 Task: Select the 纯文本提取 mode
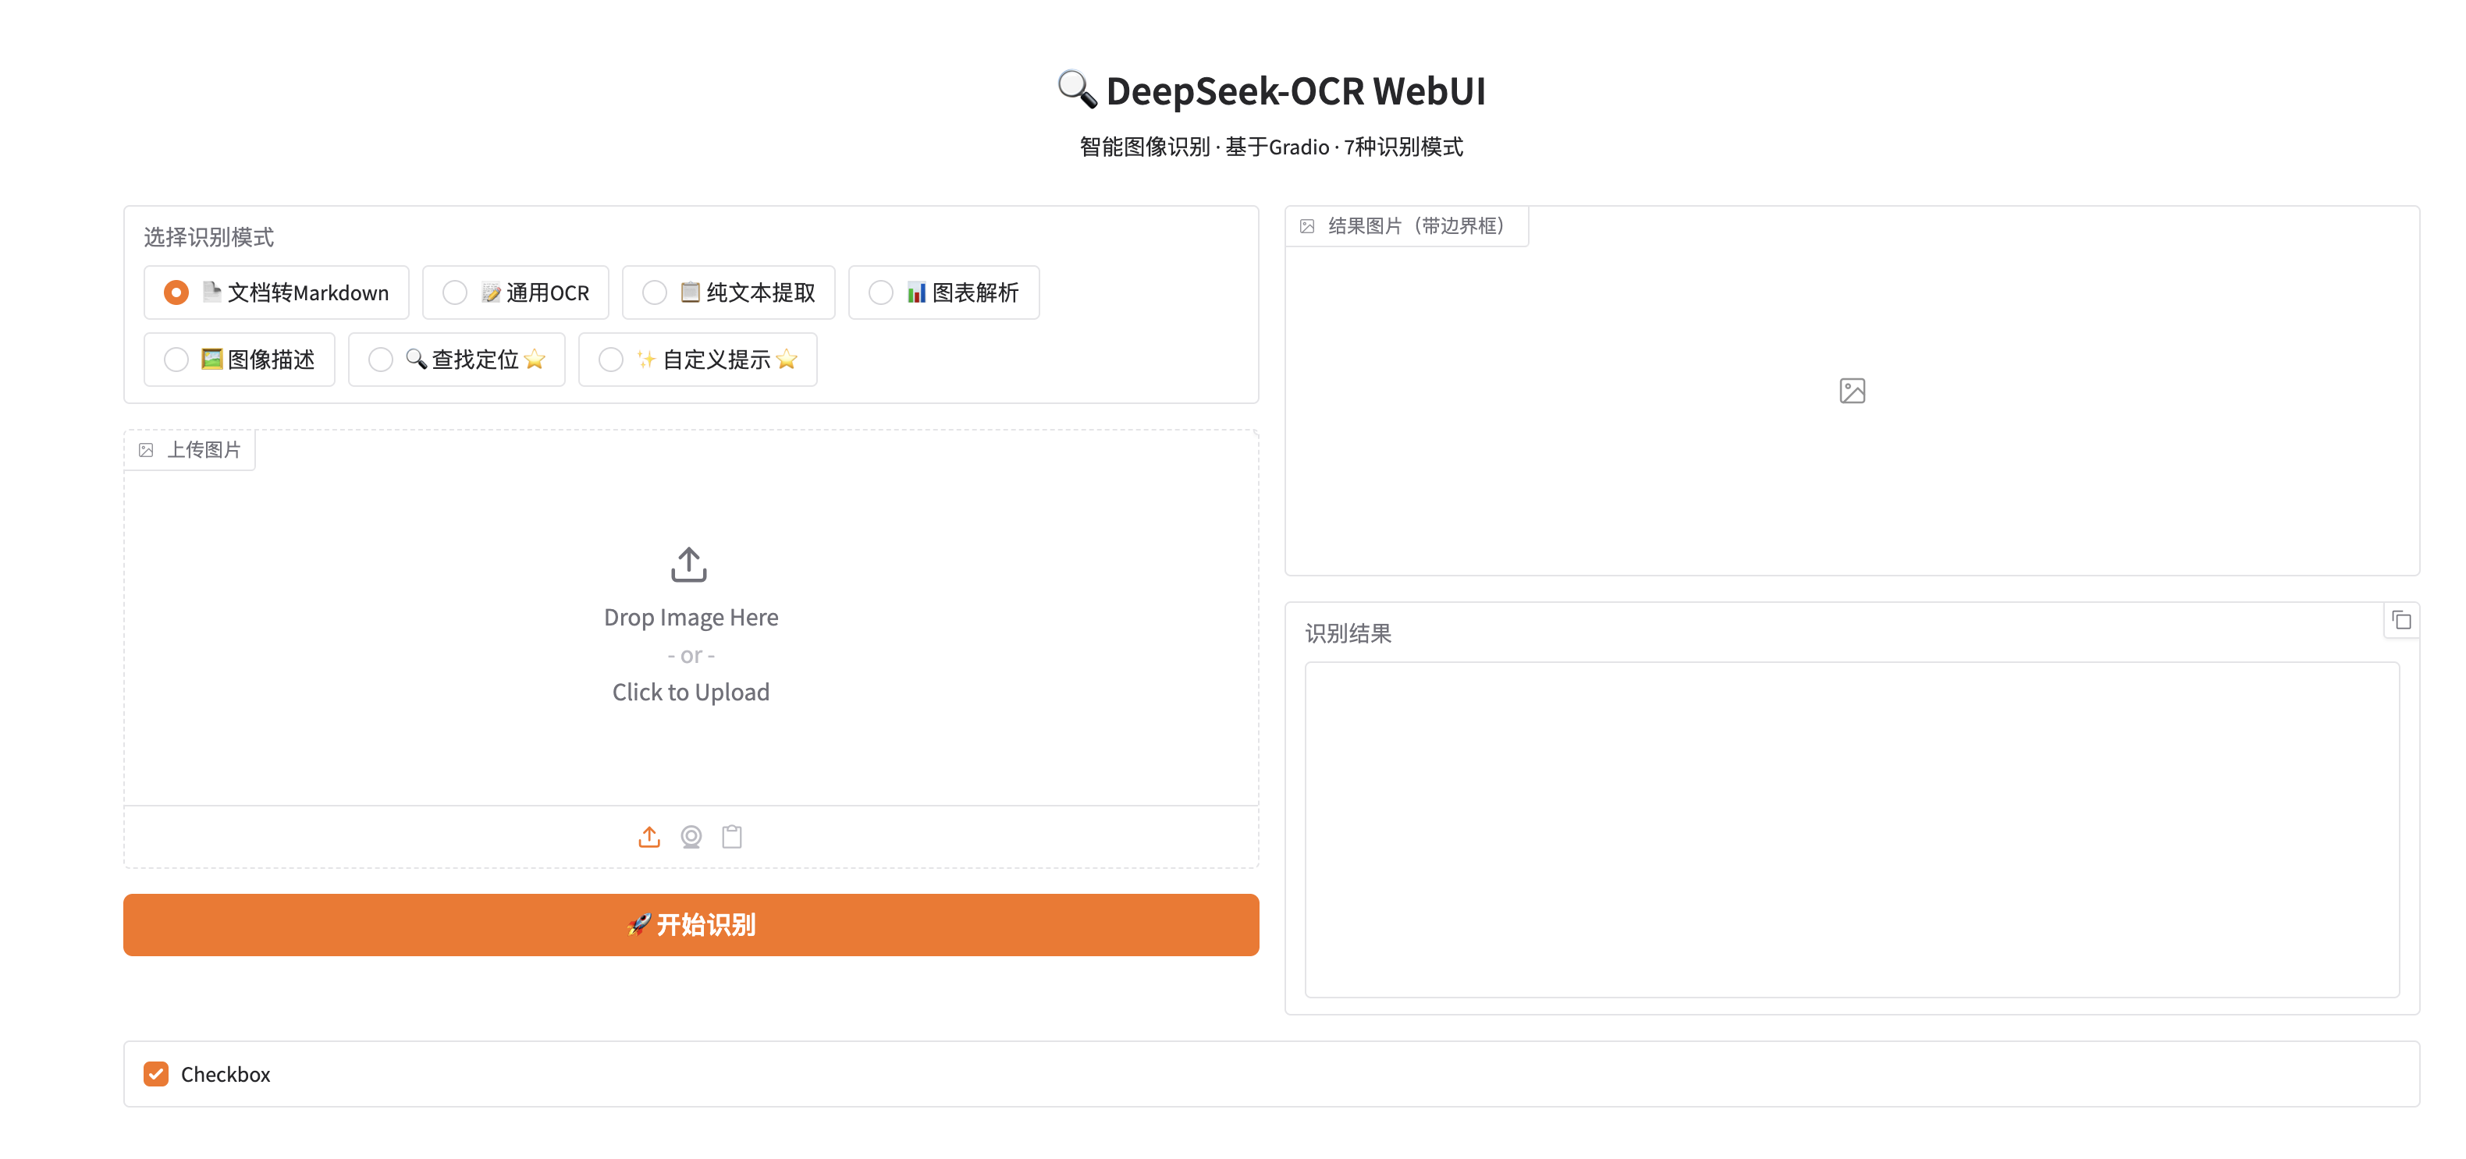[x=655, y=292]
